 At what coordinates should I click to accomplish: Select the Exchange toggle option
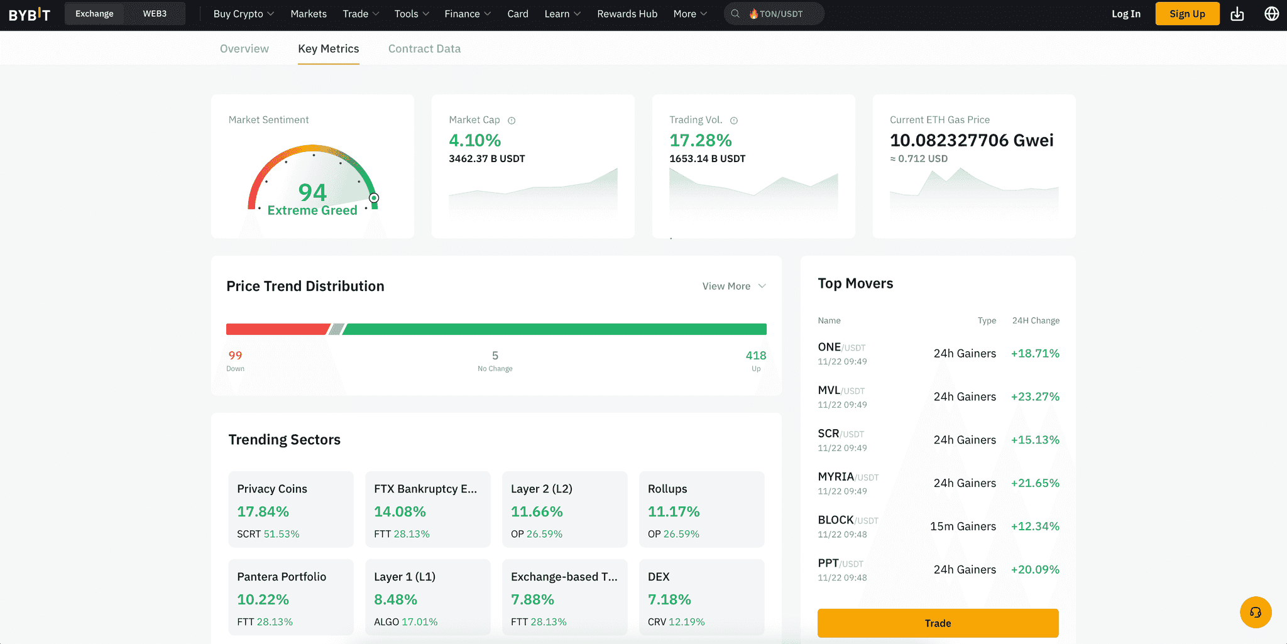click(x=94, y=14)
